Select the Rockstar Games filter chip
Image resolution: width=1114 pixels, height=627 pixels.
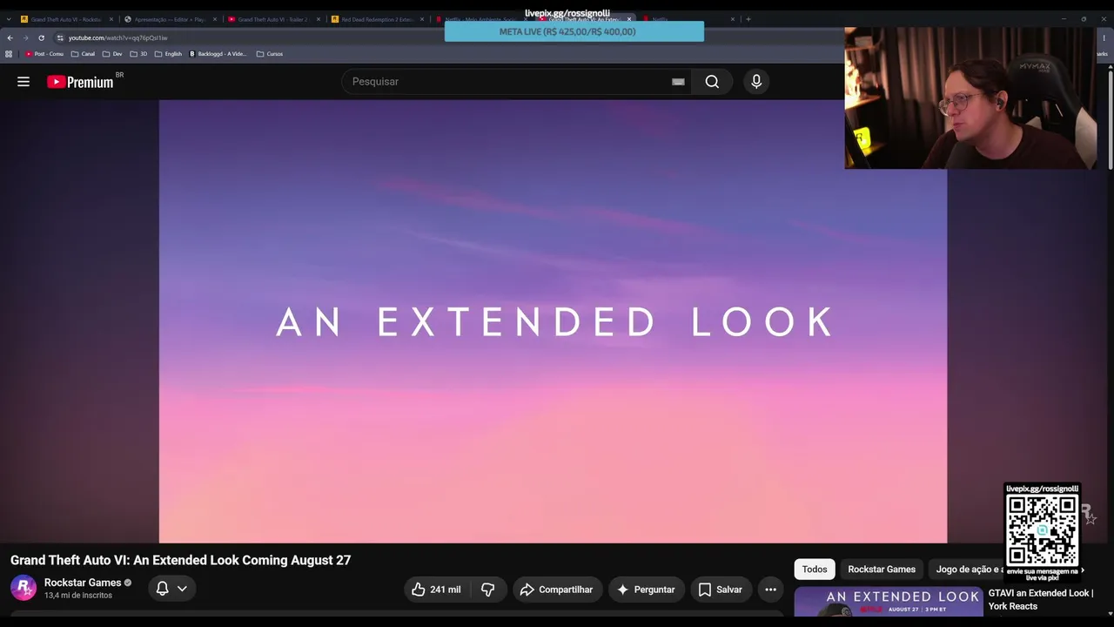pyautogui.click(x=882, y=570)
